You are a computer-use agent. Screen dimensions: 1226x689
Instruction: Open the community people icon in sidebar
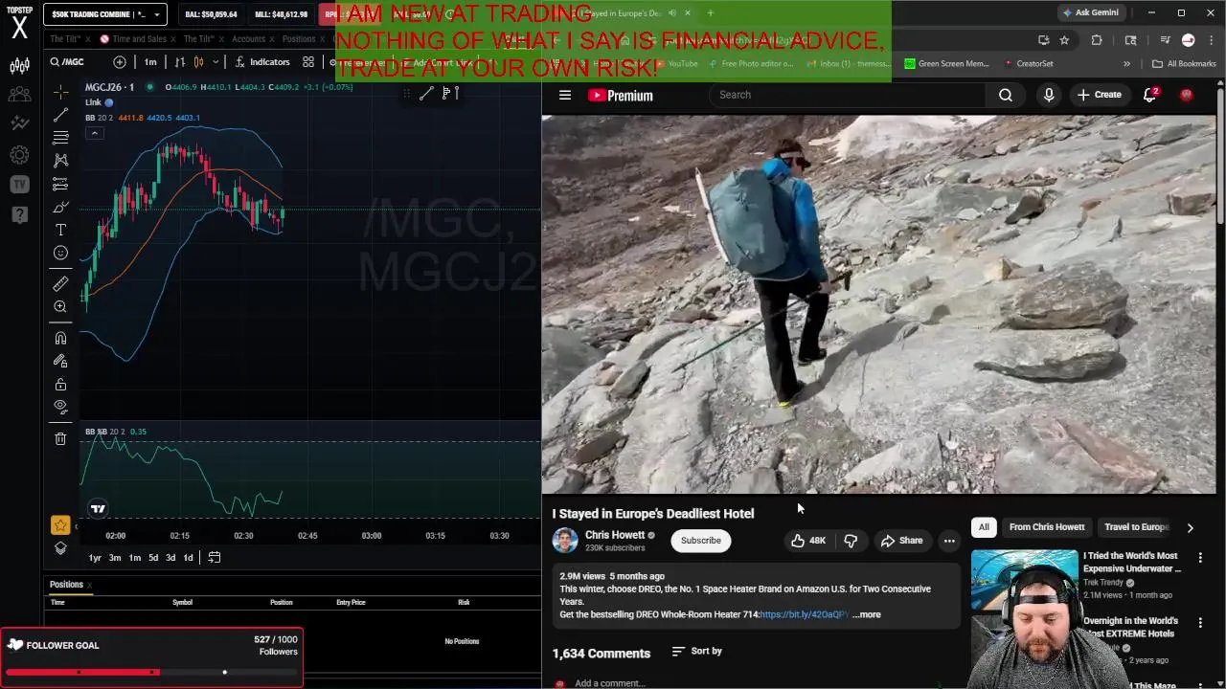19,95
